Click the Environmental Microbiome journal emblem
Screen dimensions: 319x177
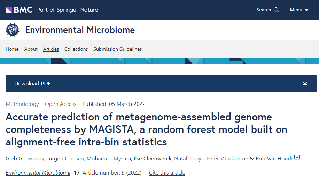tap(13, 30)
